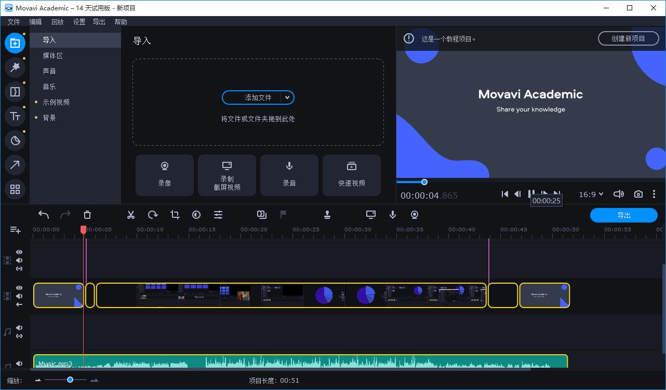The height and width of the screenshot is (390, 666).
Task: Select the first intro clip thumbnail on timeline
Action: pos(59,295)
